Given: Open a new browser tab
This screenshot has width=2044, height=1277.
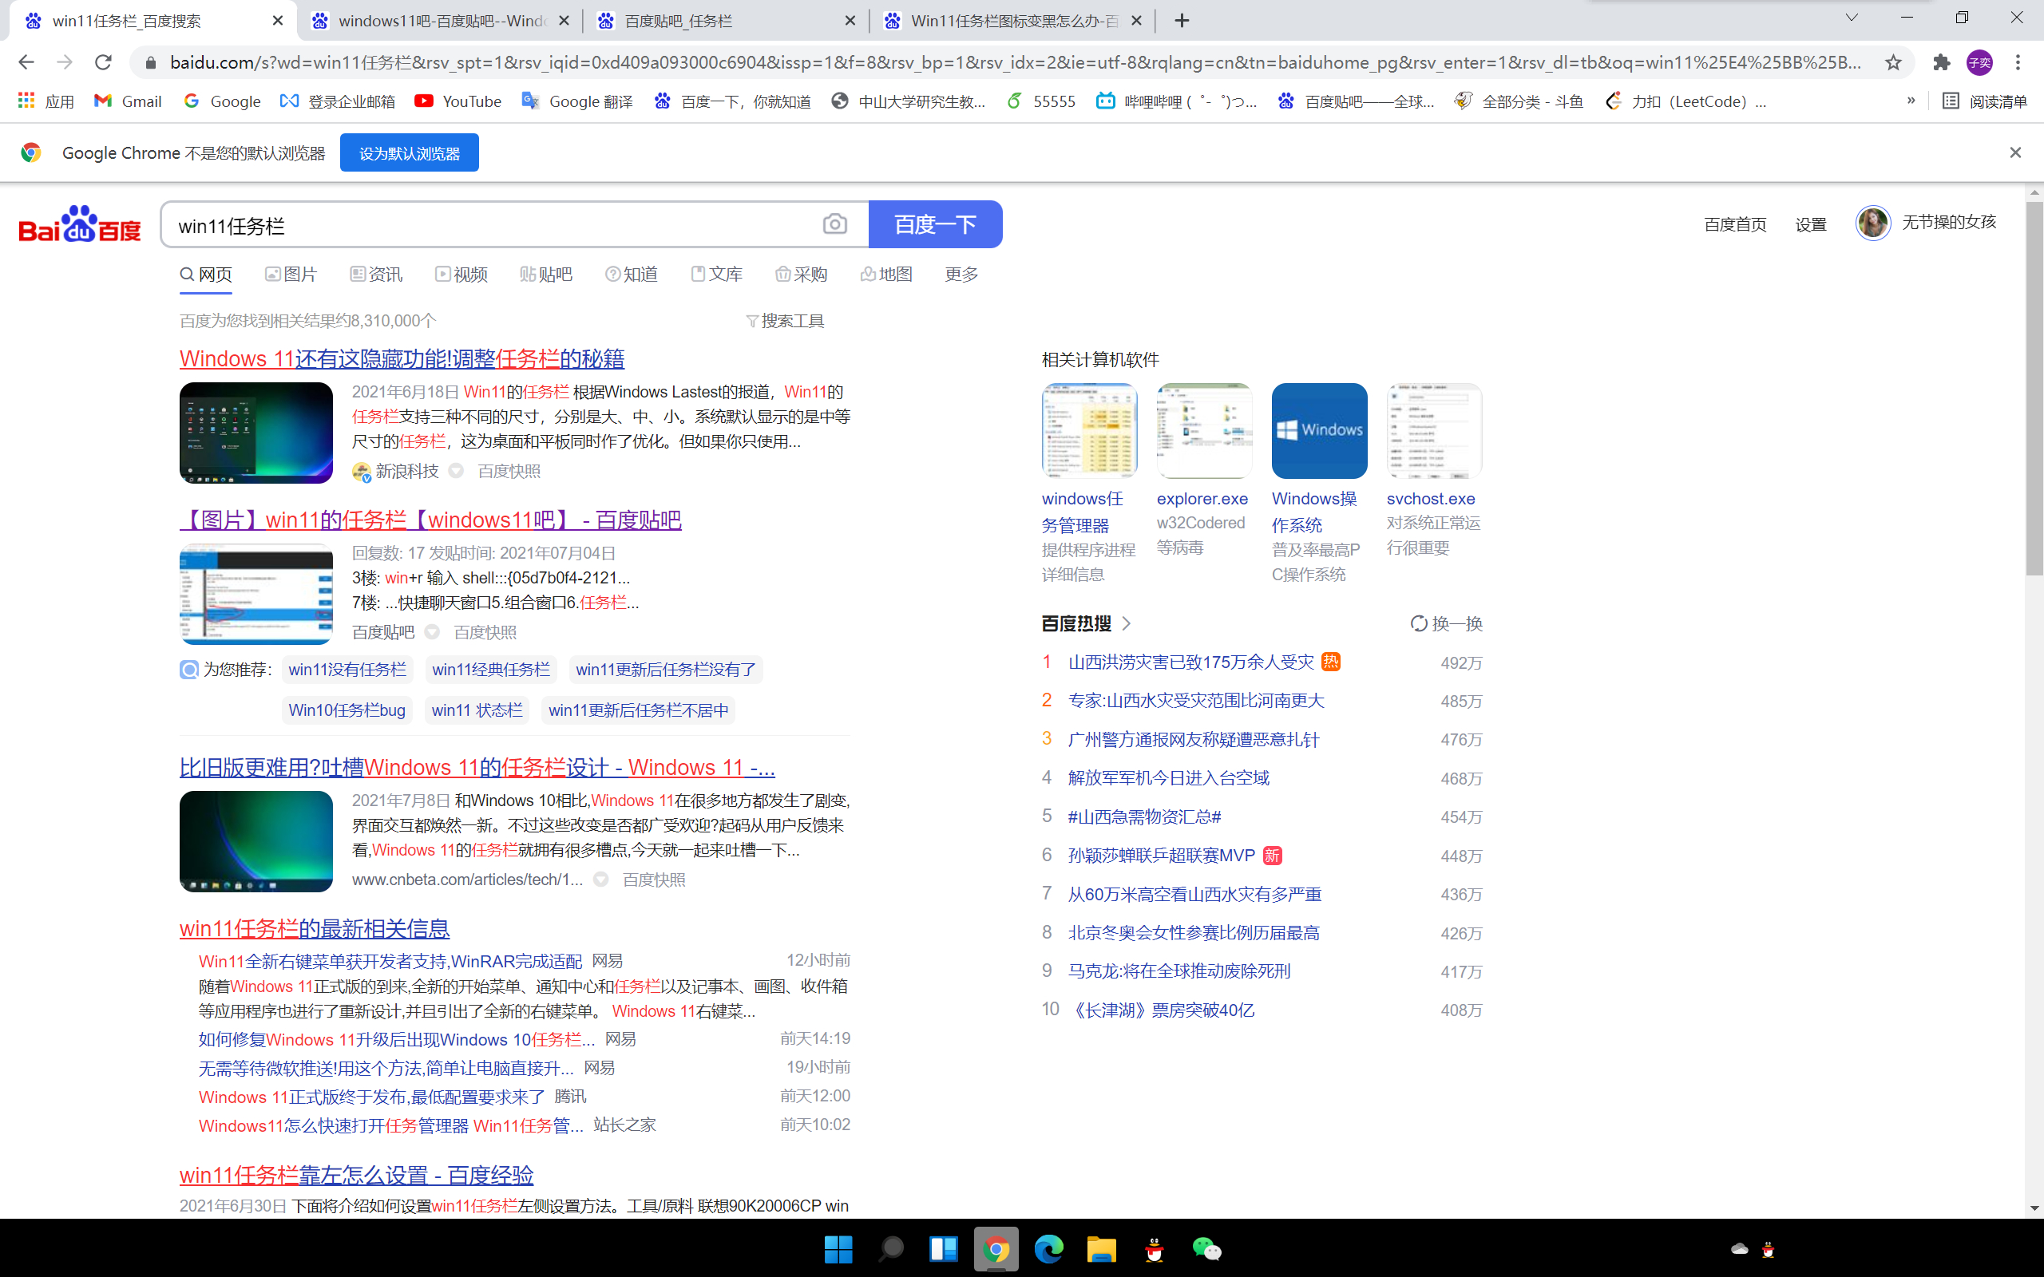Looking at the screenshot, I should [1182, 20].
